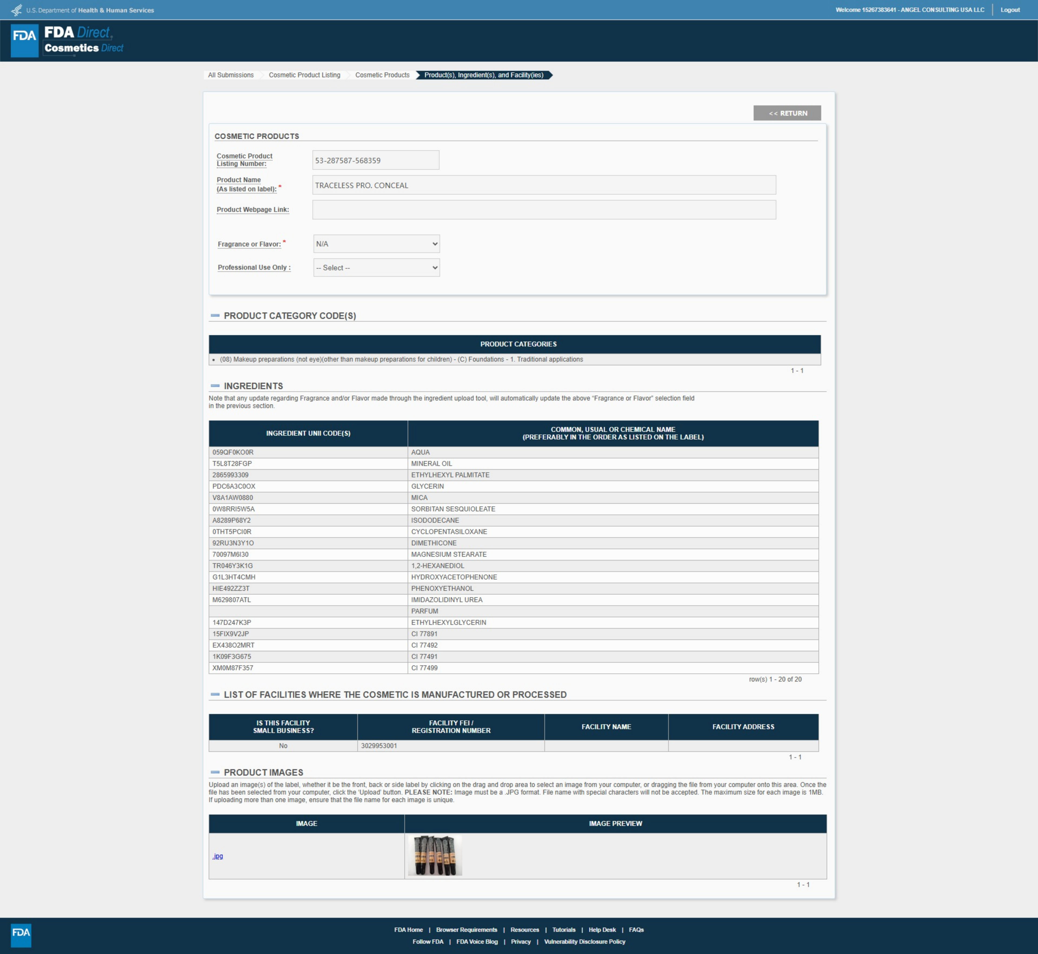Collapse the List of Facilities section
This screenshot has width=1038, height=954.
(x=215, y=694)
